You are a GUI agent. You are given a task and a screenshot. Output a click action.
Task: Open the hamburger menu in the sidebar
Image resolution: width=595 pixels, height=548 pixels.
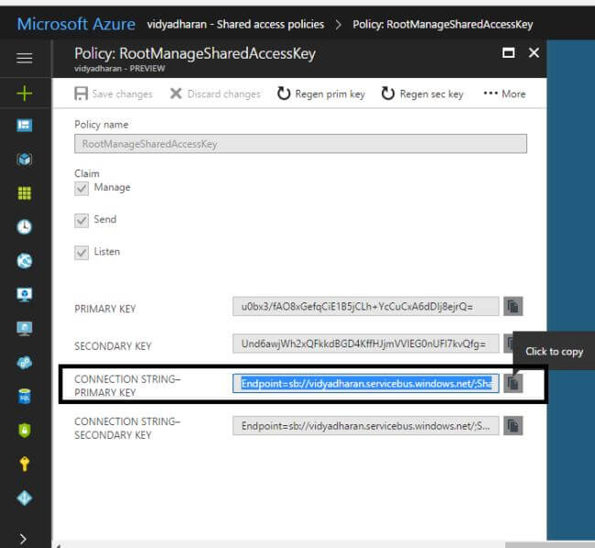25,59
